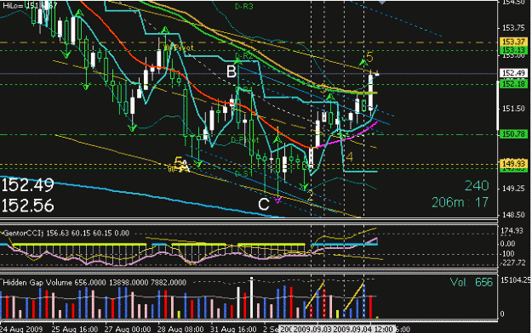Click the current price tag 152.49
The height and width of the screenshot is (333, 532).
point(513,73)
